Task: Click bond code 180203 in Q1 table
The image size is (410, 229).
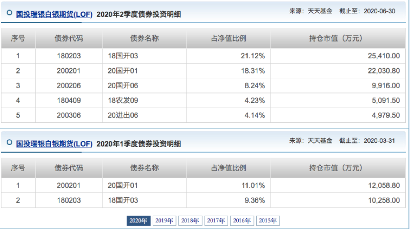Action: click(69, 201)
